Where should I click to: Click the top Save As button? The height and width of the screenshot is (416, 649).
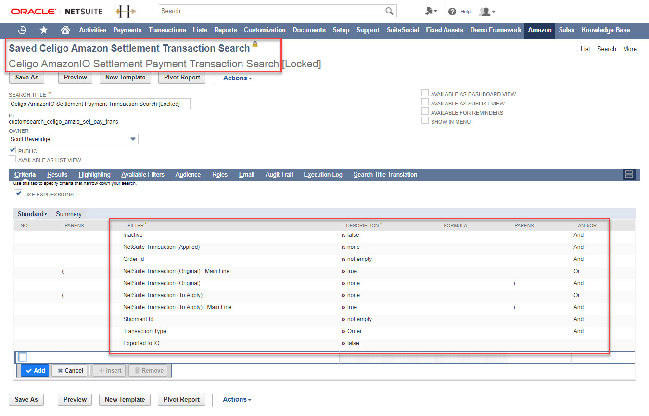27,77
